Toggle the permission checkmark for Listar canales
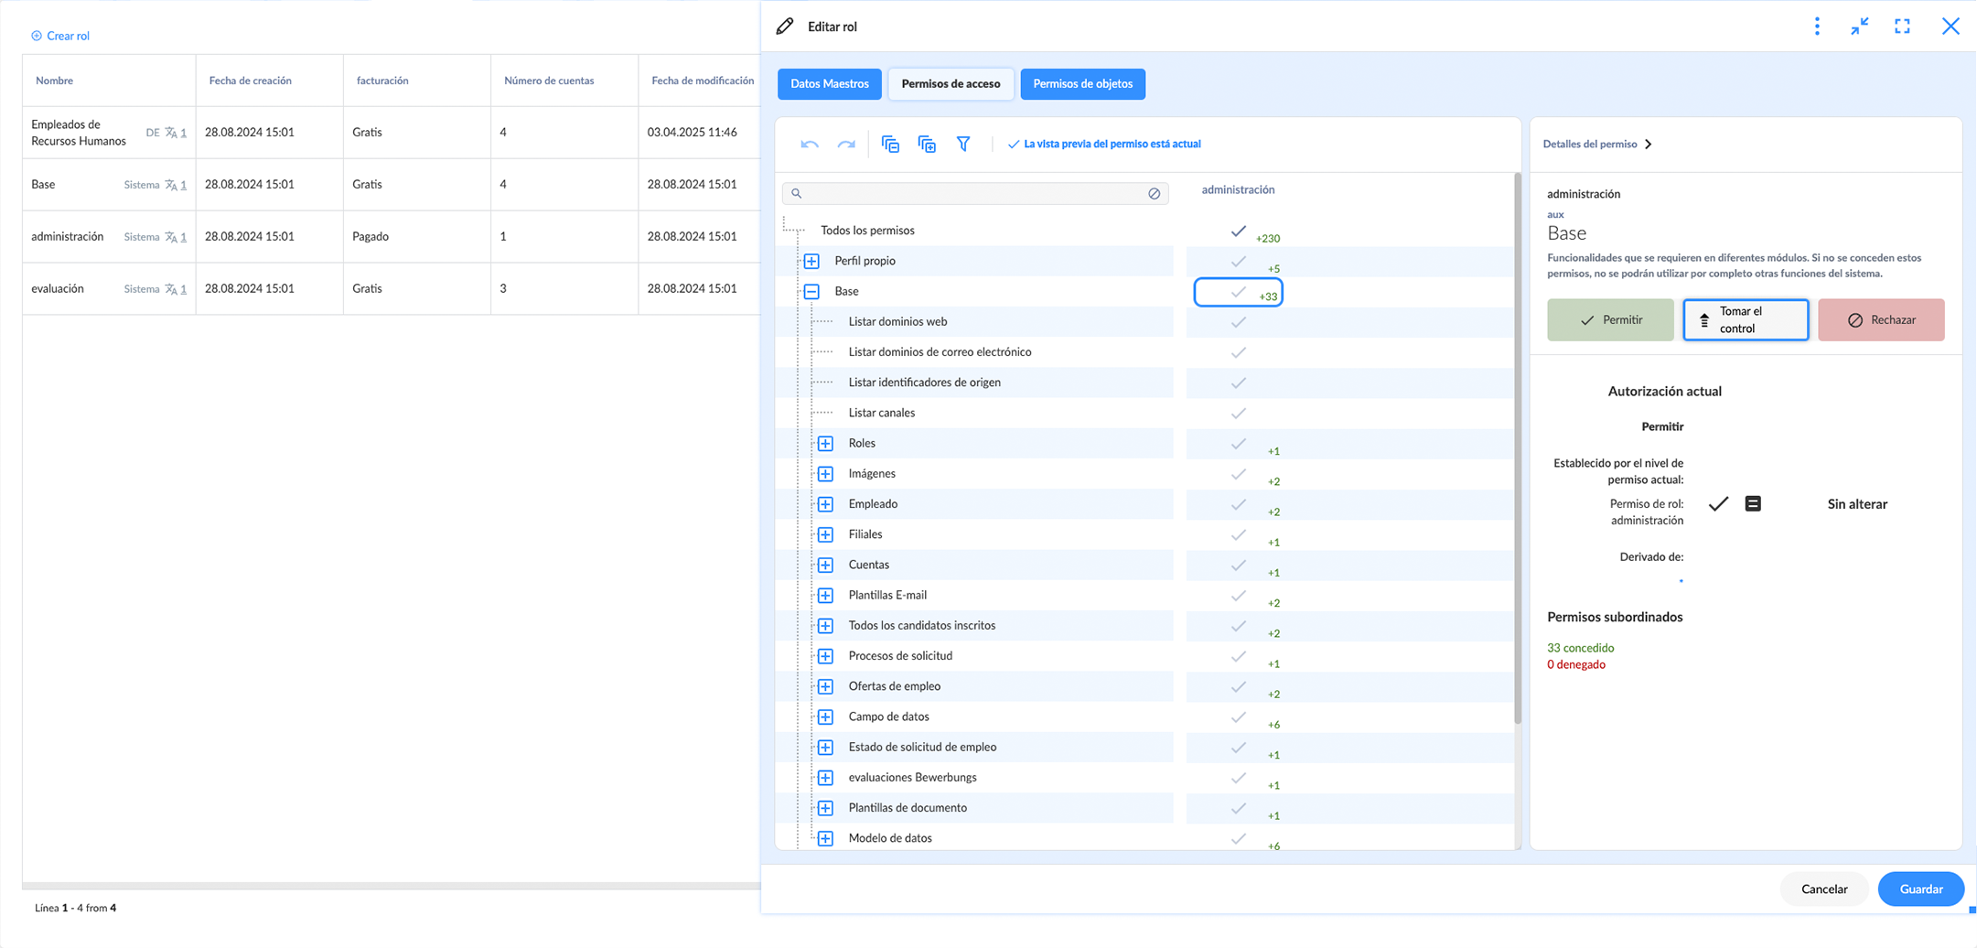The image size is (1977, 948). pyautogui.click(x=1238, y=413)
